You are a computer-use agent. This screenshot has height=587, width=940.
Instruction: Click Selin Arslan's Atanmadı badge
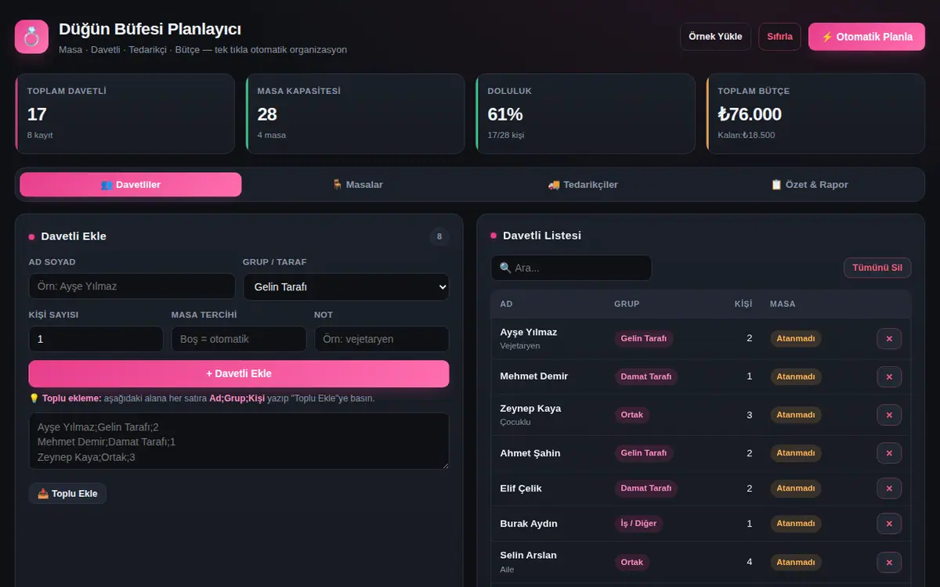796,562
